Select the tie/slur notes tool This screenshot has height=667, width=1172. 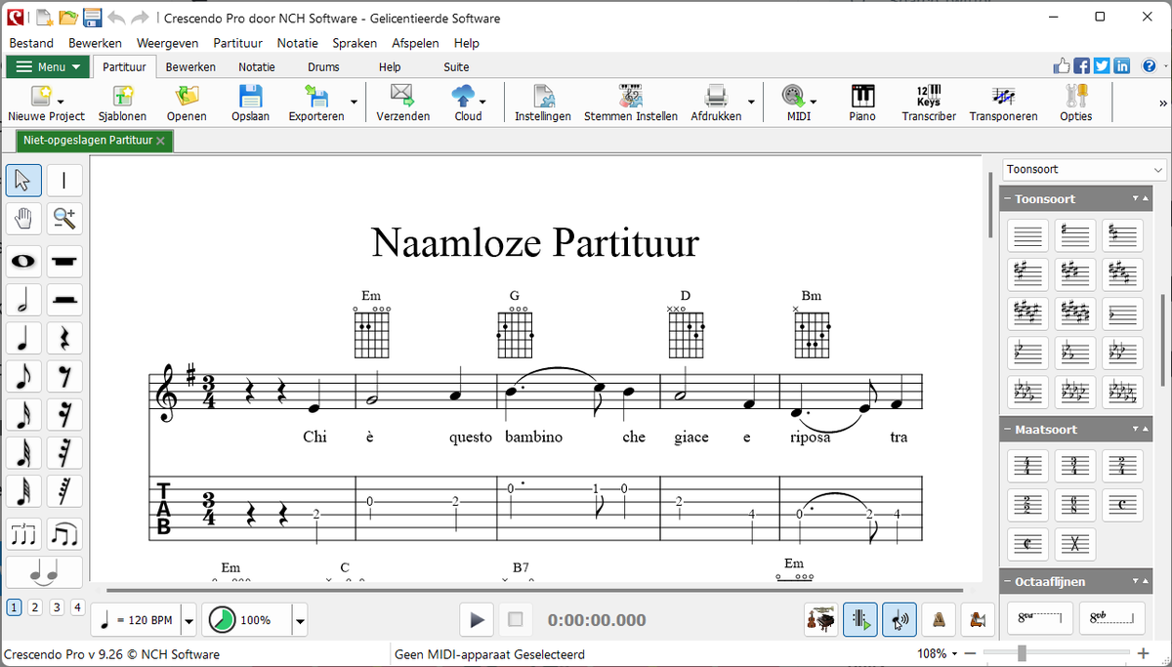[x=44, y=572]
